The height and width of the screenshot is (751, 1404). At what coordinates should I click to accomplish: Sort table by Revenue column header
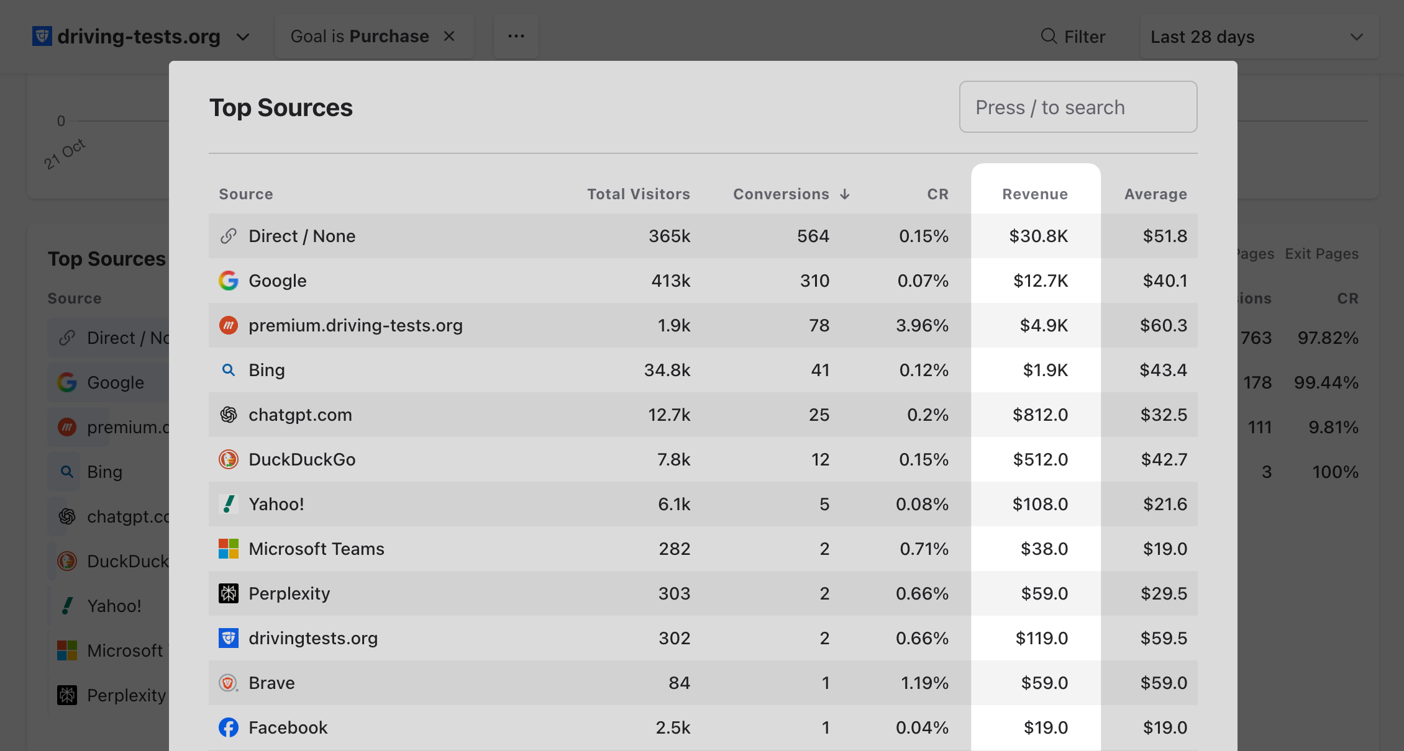pos(1034,194)
